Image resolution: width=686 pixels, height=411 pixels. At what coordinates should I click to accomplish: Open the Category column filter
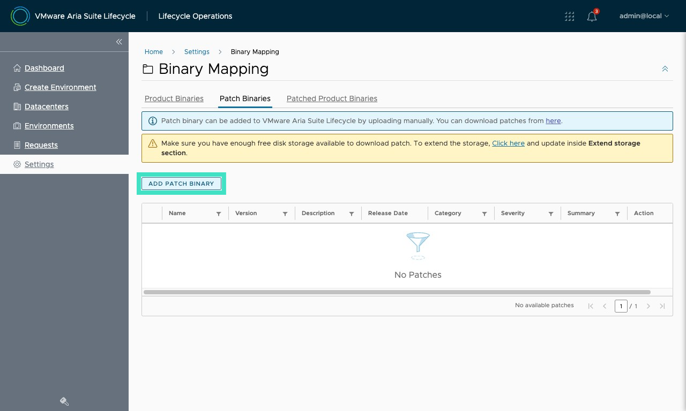[x=484, y=214]
